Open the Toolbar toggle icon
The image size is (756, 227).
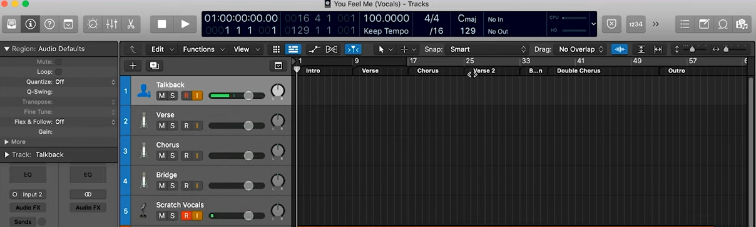[68, 24]
